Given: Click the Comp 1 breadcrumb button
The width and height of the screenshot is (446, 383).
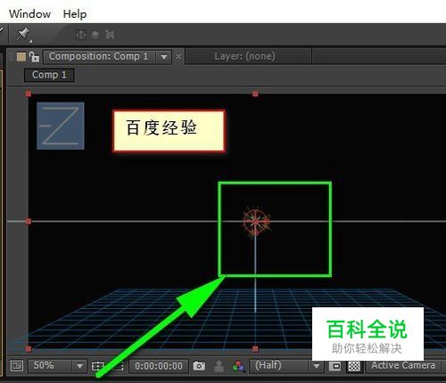Looking at the screenshot, I should click(49, 75).
